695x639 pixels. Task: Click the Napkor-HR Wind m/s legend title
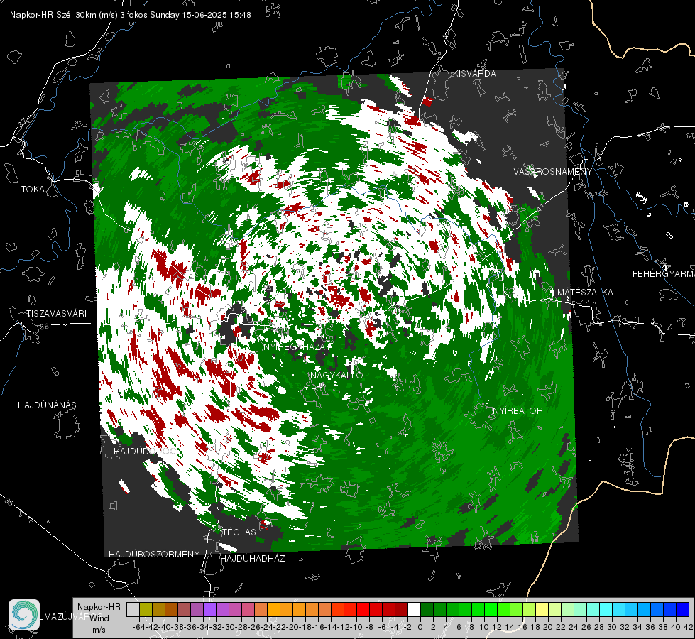(99, 617)
